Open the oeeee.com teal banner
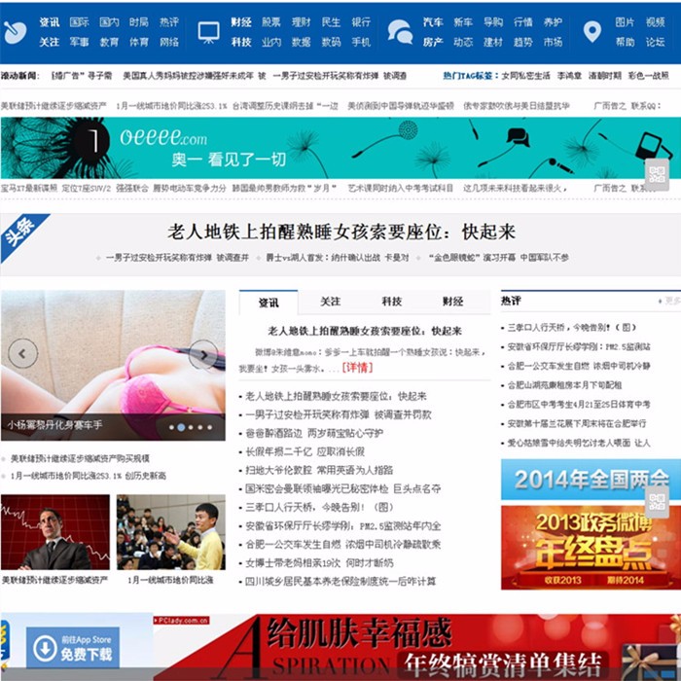The width and height of the screenshot is (681, 681). (340, 148)
